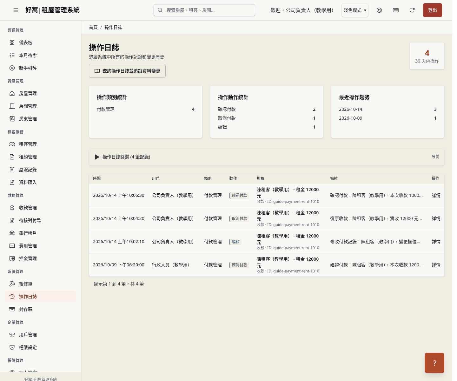Click the 收款管理 dollar icon
This screenshot has height=381, width=457.
click(x=12, y=208)
